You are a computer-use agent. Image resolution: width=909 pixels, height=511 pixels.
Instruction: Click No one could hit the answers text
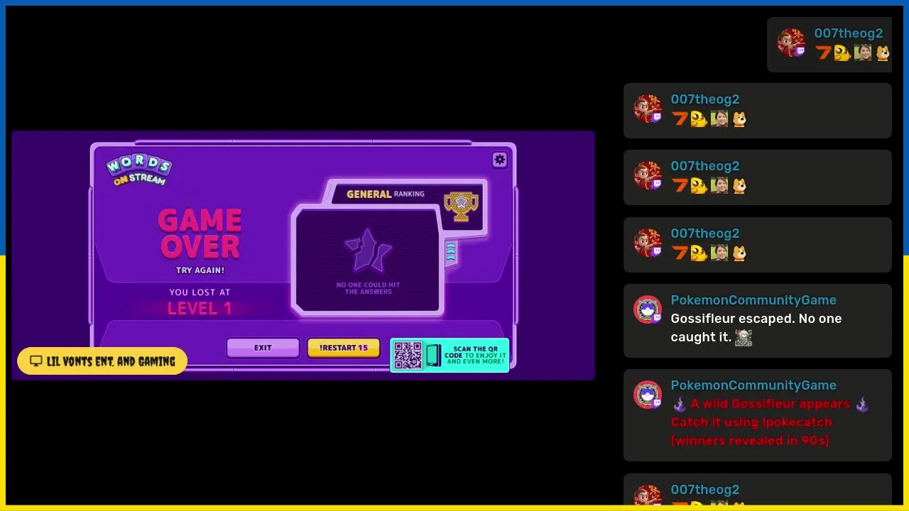(x=368, y=288)
